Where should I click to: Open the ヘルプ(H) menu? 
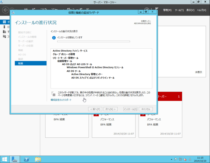click(x=201, y=10)
